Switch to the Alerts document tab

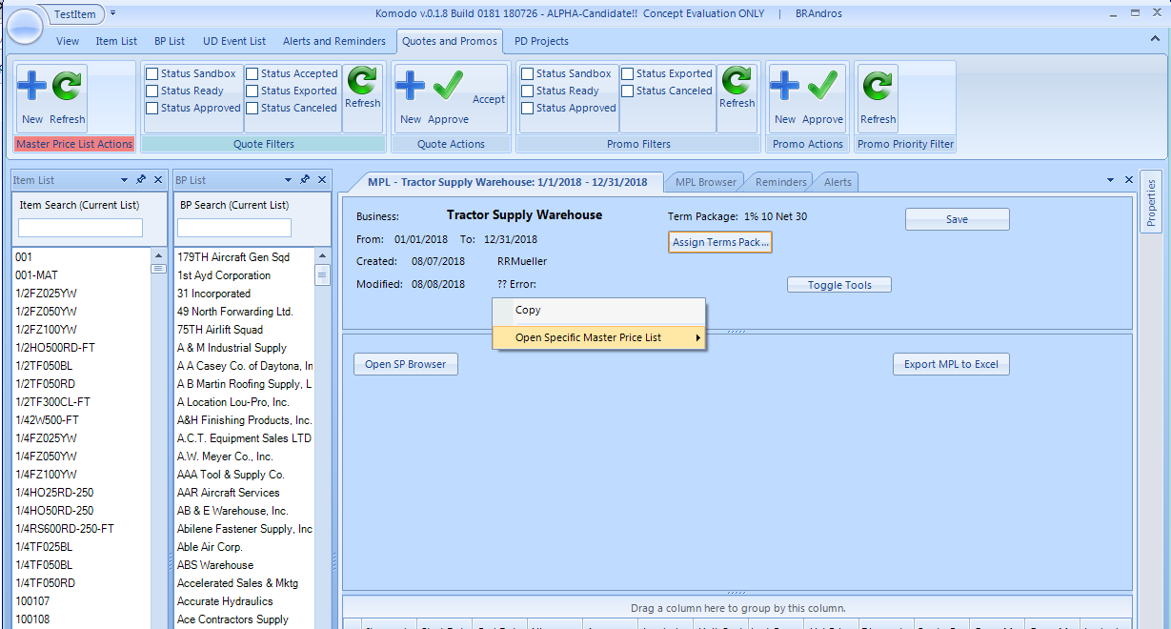coord(838,182)
